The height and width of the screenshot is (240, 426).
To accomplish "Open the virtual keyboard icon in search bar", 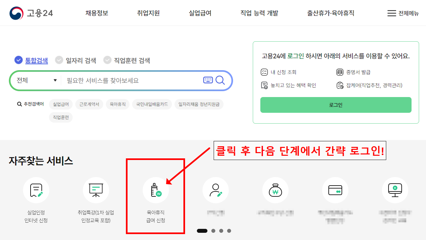I will pyautogui.click(x=208, y=80).
